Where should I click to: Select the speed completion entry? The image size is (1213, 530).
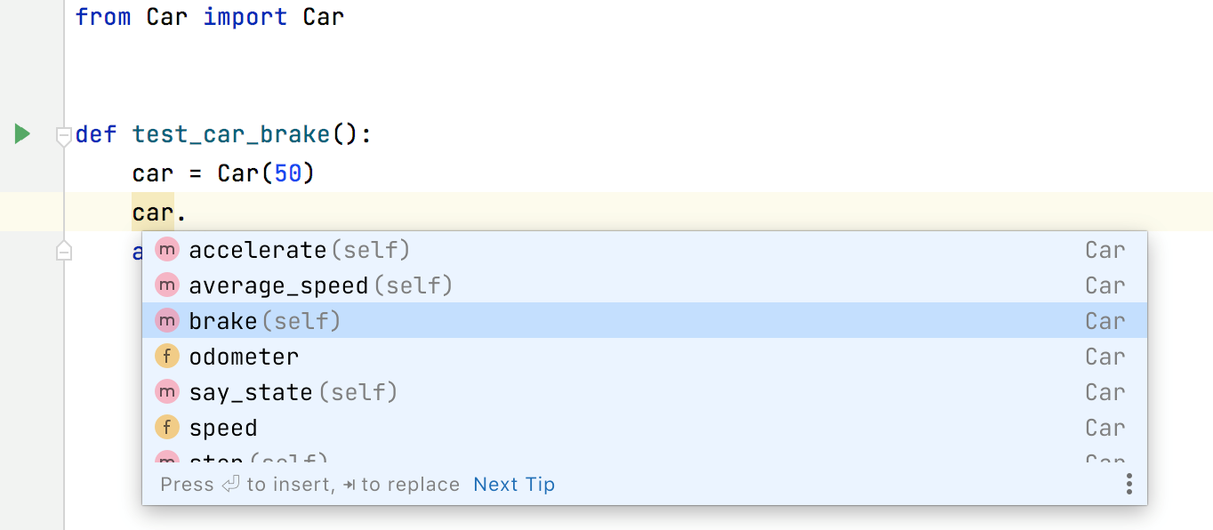pyautogui.click(x=224, y=427)
